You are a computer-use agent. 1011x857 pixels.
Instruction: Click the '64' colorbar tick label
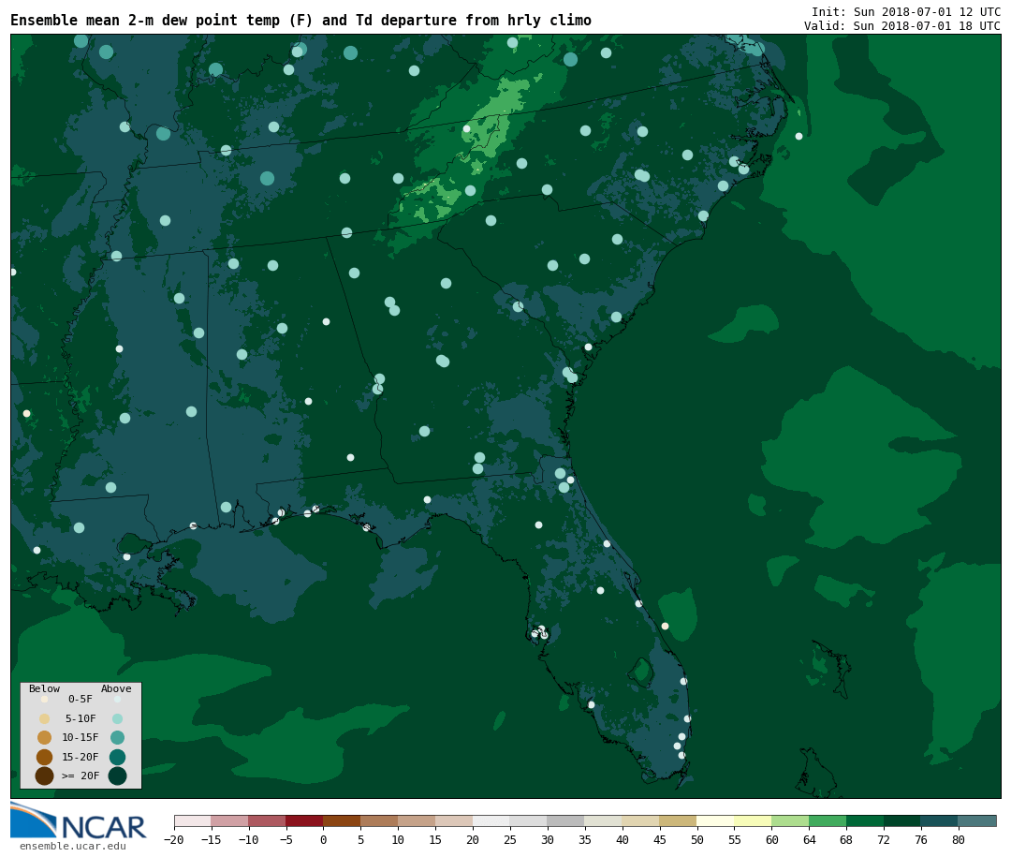click(x=809, y=839)
